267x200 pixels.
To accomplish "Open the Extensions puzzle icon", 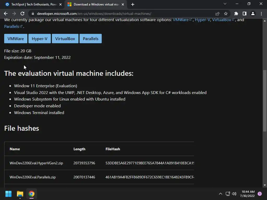I will pos(236,14).
